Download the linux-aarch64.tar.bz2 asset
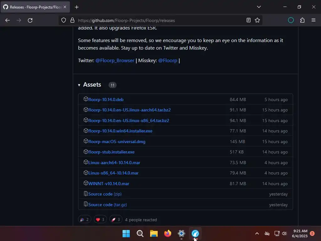321x241 pixels. [x=129, y=110]
